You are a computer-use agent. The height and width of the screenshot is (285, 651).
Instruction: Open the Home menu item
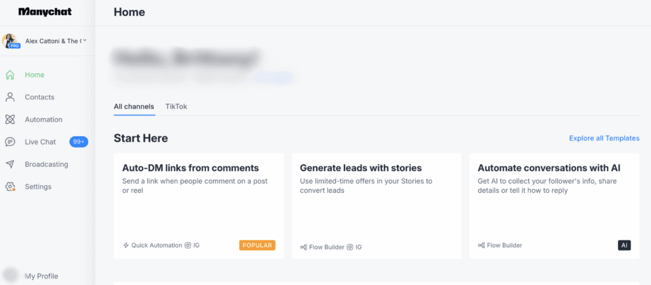(34, 75)
